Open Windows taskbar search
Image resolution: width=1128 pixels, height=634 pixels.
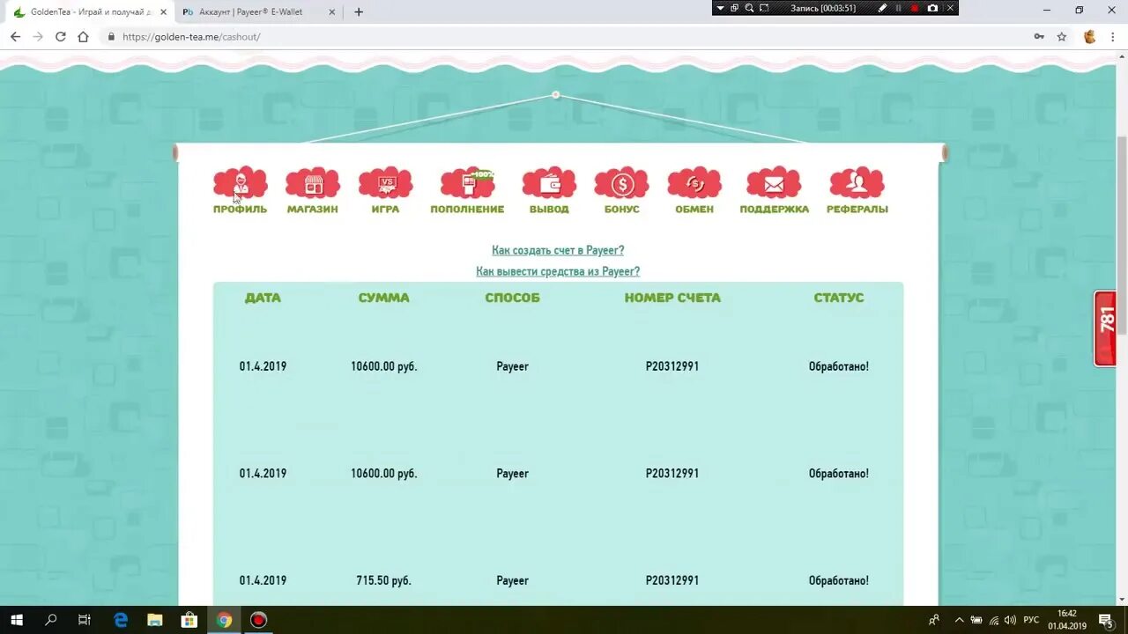(51, 620)
